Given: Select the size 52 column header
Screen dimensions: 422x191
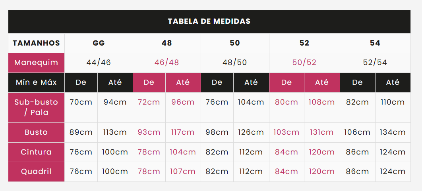Looking at the screenshot, I should point(304,43).
